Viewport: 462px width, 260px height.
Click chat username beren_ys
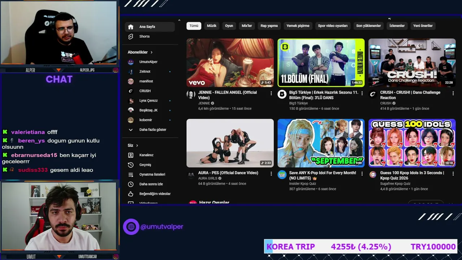tap(31, 141)
